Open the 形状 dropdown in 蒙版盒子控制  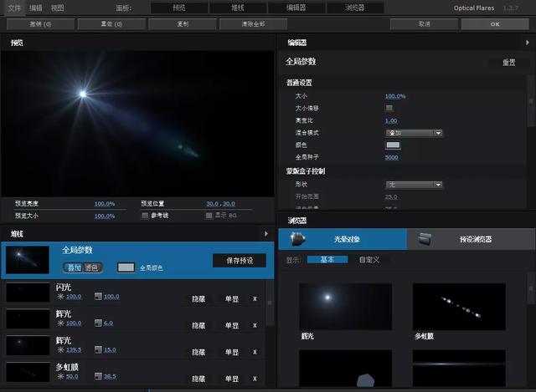coord(414,185)
